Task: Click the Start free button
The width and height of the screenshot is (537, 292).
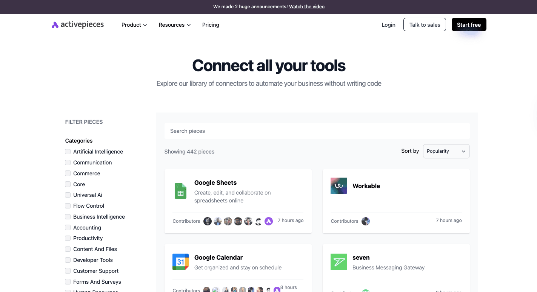Action: point(469,25)
